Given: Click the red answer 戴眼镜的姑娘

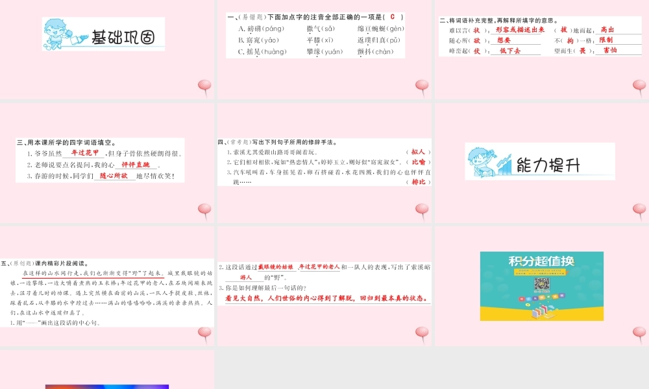Looking at the screenshot, I should (x=276, y=267).
